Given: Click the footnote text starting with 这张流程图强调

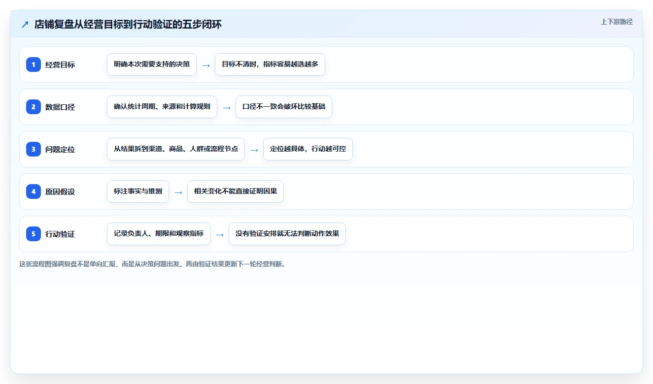Looking at the screenshot, I should click(152, 264).
